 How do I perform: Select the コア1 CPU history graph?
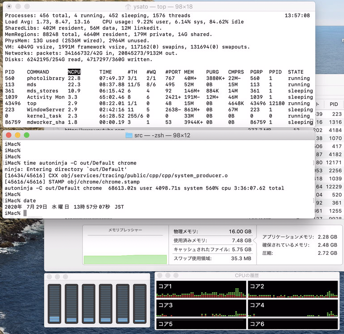pyautogui.click(x=201, y=290)
